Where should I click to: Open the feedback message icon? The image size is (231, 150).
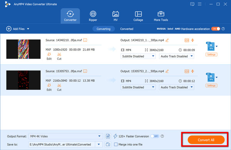coord(192,4)
